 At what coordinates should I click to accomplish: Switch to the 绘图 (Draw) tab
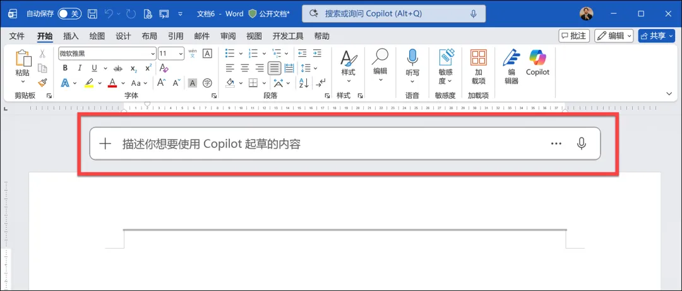point(97,36)
